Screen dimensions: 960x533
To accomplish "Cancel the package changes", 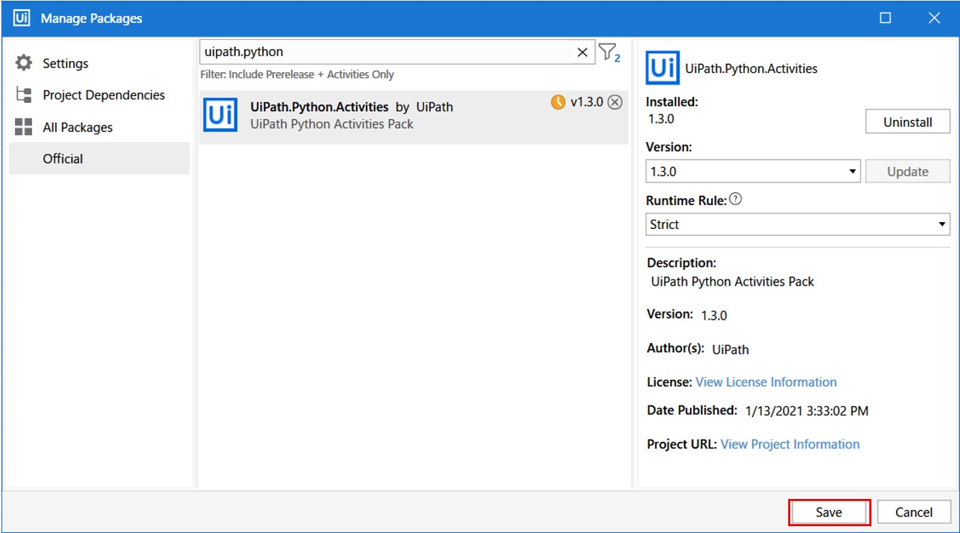I will click(914, 511).
